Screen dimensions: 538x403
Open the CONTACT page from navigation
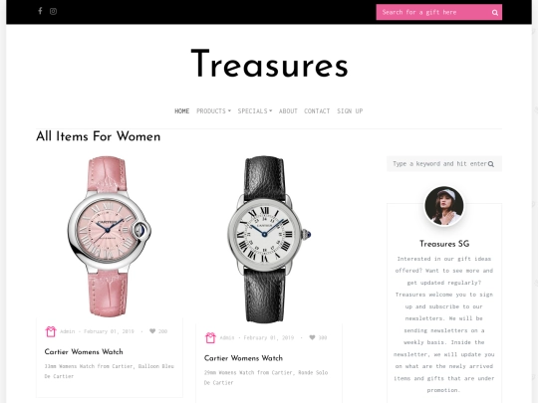coord(317,111)
